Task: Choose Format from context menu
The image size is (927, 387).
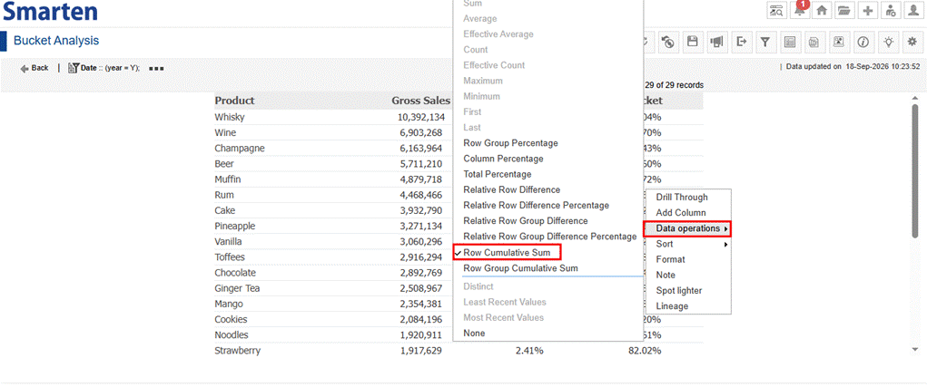Action: click(670, 259)
